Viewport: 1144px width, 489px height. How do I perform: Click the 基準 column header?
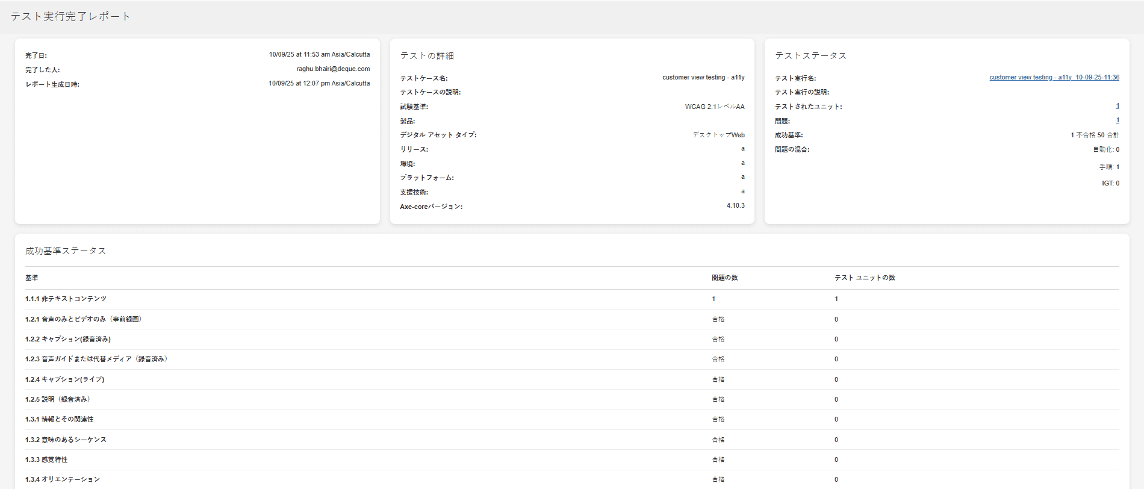coord(32,278)
